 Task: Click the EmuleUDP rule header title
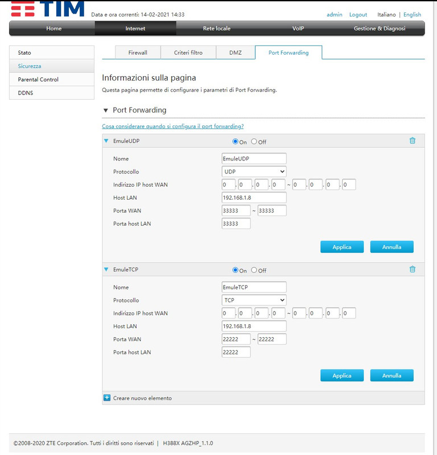[x=126, y=140]
